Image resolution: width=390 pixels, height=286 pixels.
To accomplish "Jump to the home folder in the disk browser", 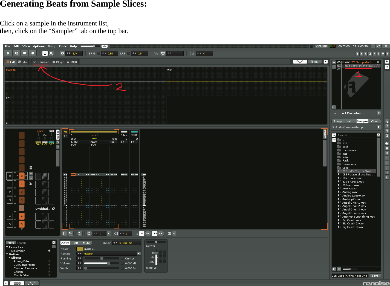I will [x=387, y=143].
